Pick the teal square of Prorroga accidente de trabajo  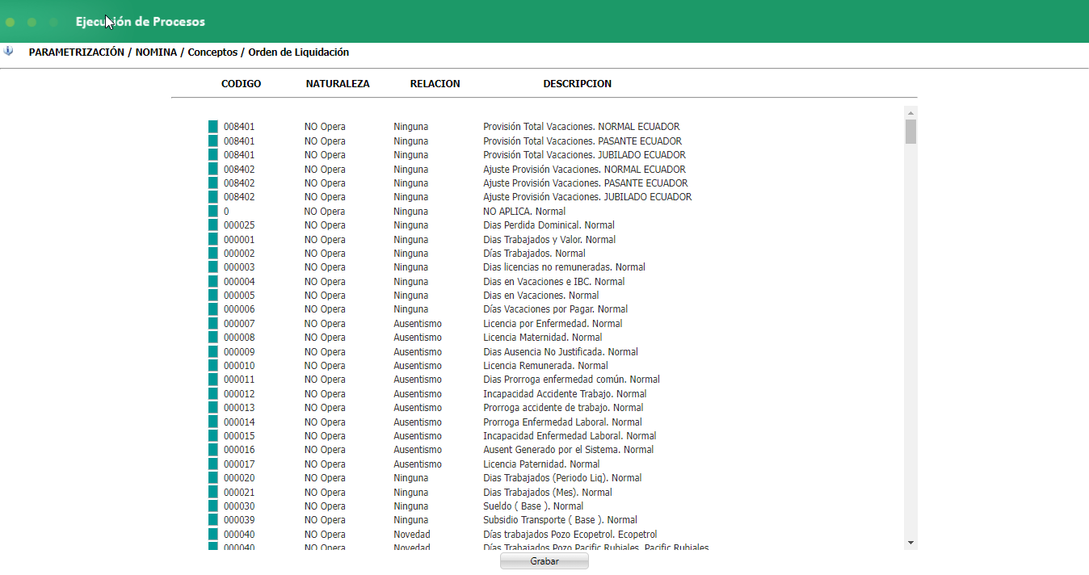[213, 408]
